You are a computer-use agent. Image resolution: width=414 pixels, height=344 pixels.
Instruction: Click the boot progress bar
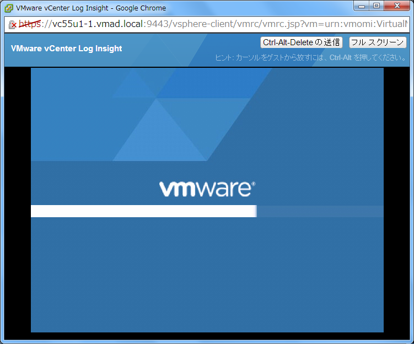[x=207, y=211]
